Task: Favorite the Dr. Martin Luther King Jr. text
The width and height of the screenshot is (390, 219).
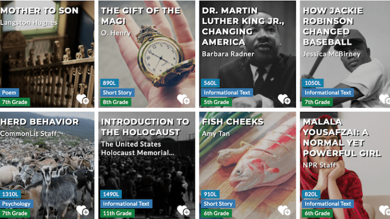Action: 284,99
